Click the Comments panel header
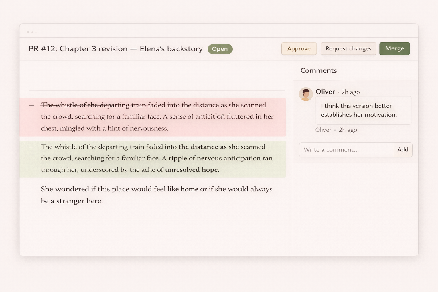 tap(319, 70)
